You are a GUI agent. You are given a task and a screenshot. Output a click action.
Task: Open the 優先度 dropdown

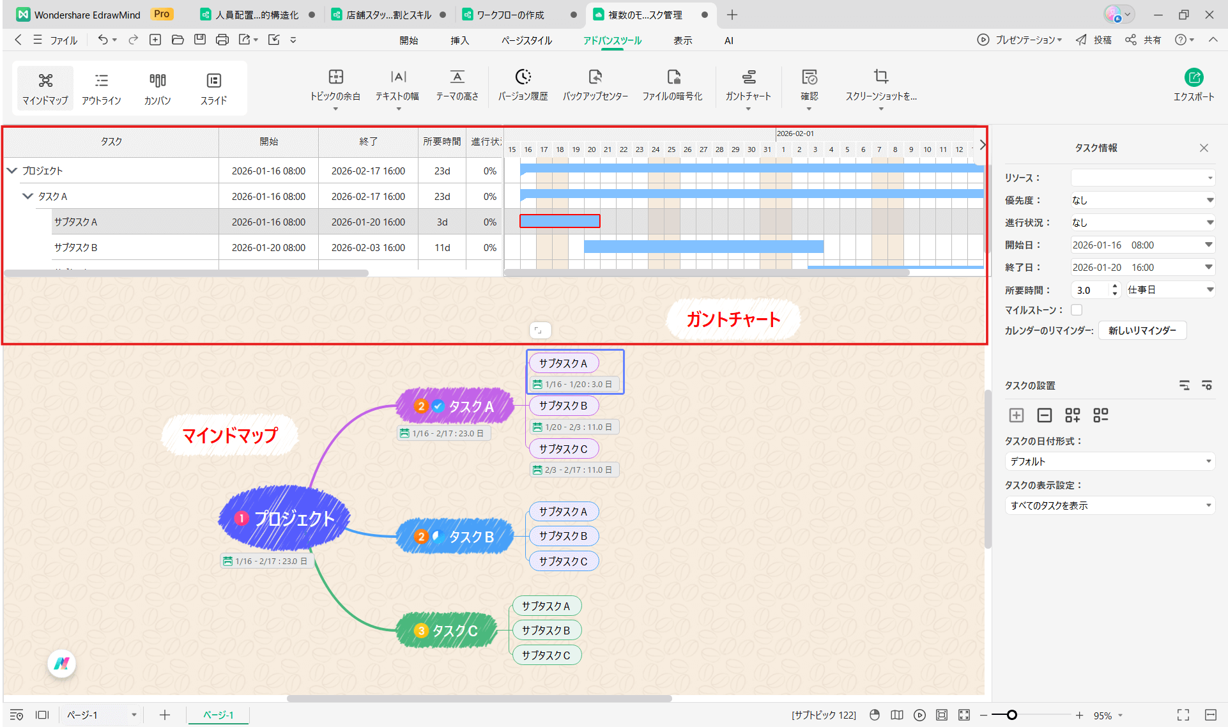click(x=1143, y=199)
